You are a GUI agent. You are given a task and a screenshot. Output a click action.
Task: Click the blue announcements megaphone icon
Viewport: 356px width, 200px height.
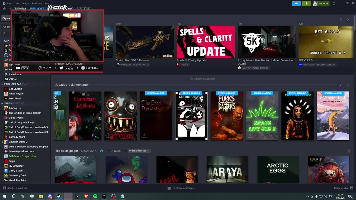point(296,3)
